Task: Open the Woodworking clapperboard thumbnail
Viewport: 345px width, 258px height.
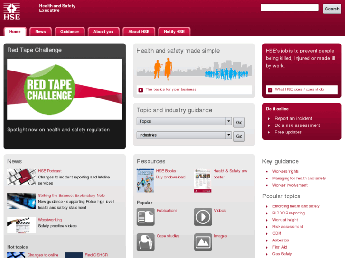Action: (x=21, y=225)
